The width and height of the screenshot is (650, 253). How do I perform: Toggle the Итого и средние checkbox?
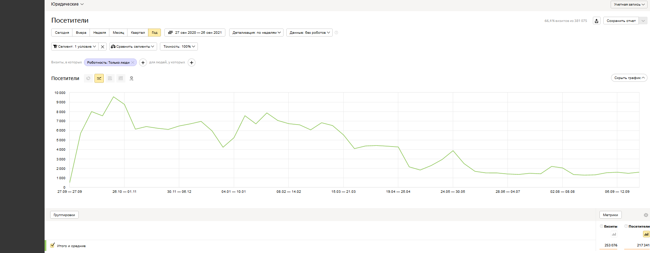click(x=53, y=245)
